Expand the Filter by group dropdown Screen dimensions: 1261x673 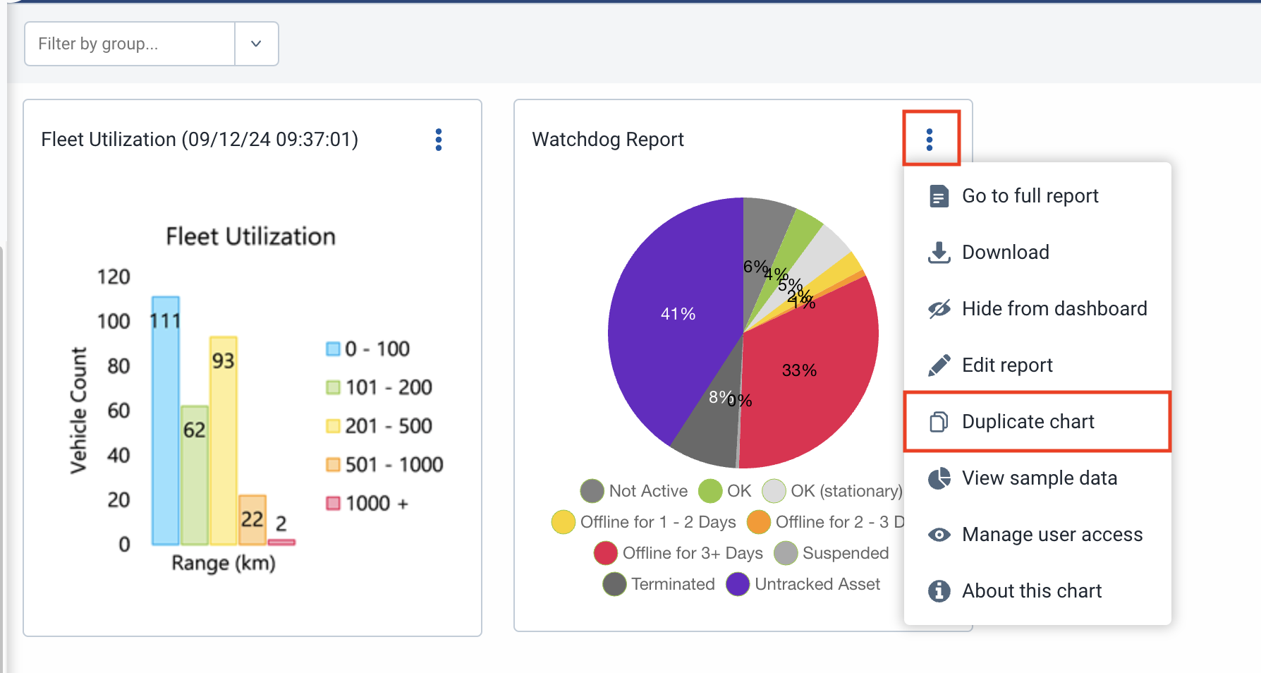coord(255,43)
